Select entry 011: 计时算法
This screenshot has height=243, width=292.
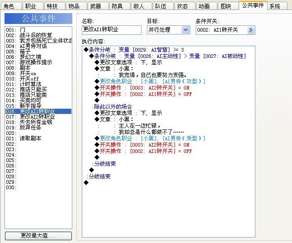pyautogui.click(x=38, y=84)
